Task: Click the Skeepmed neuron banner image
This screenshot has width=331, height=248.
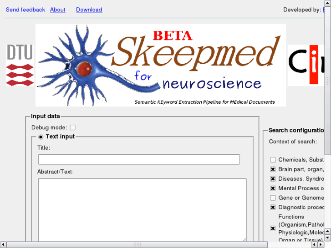Action: [x=161, y=65]
